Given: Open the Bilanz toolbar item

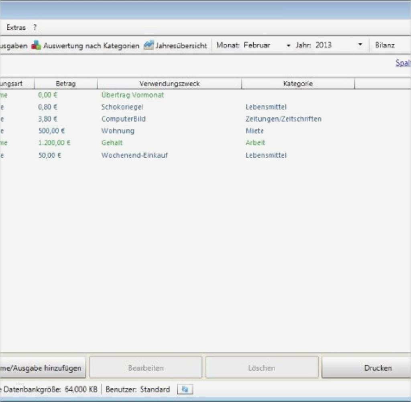Looking at the screenshot, I should point(385,45).
